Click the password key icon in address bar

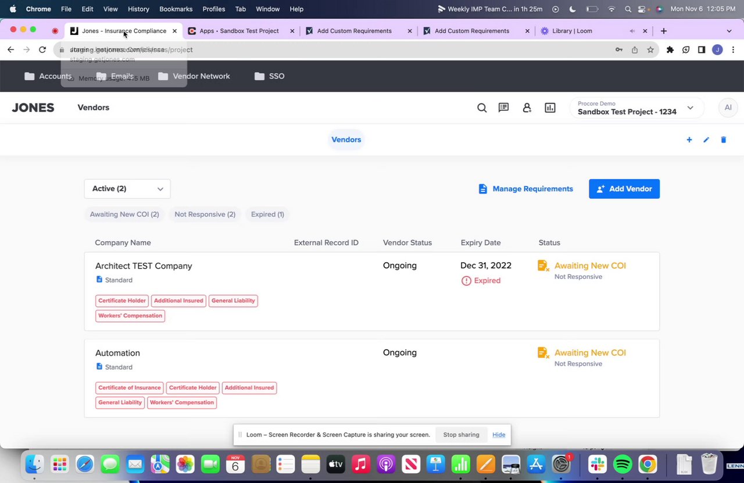tap(619, 50)
